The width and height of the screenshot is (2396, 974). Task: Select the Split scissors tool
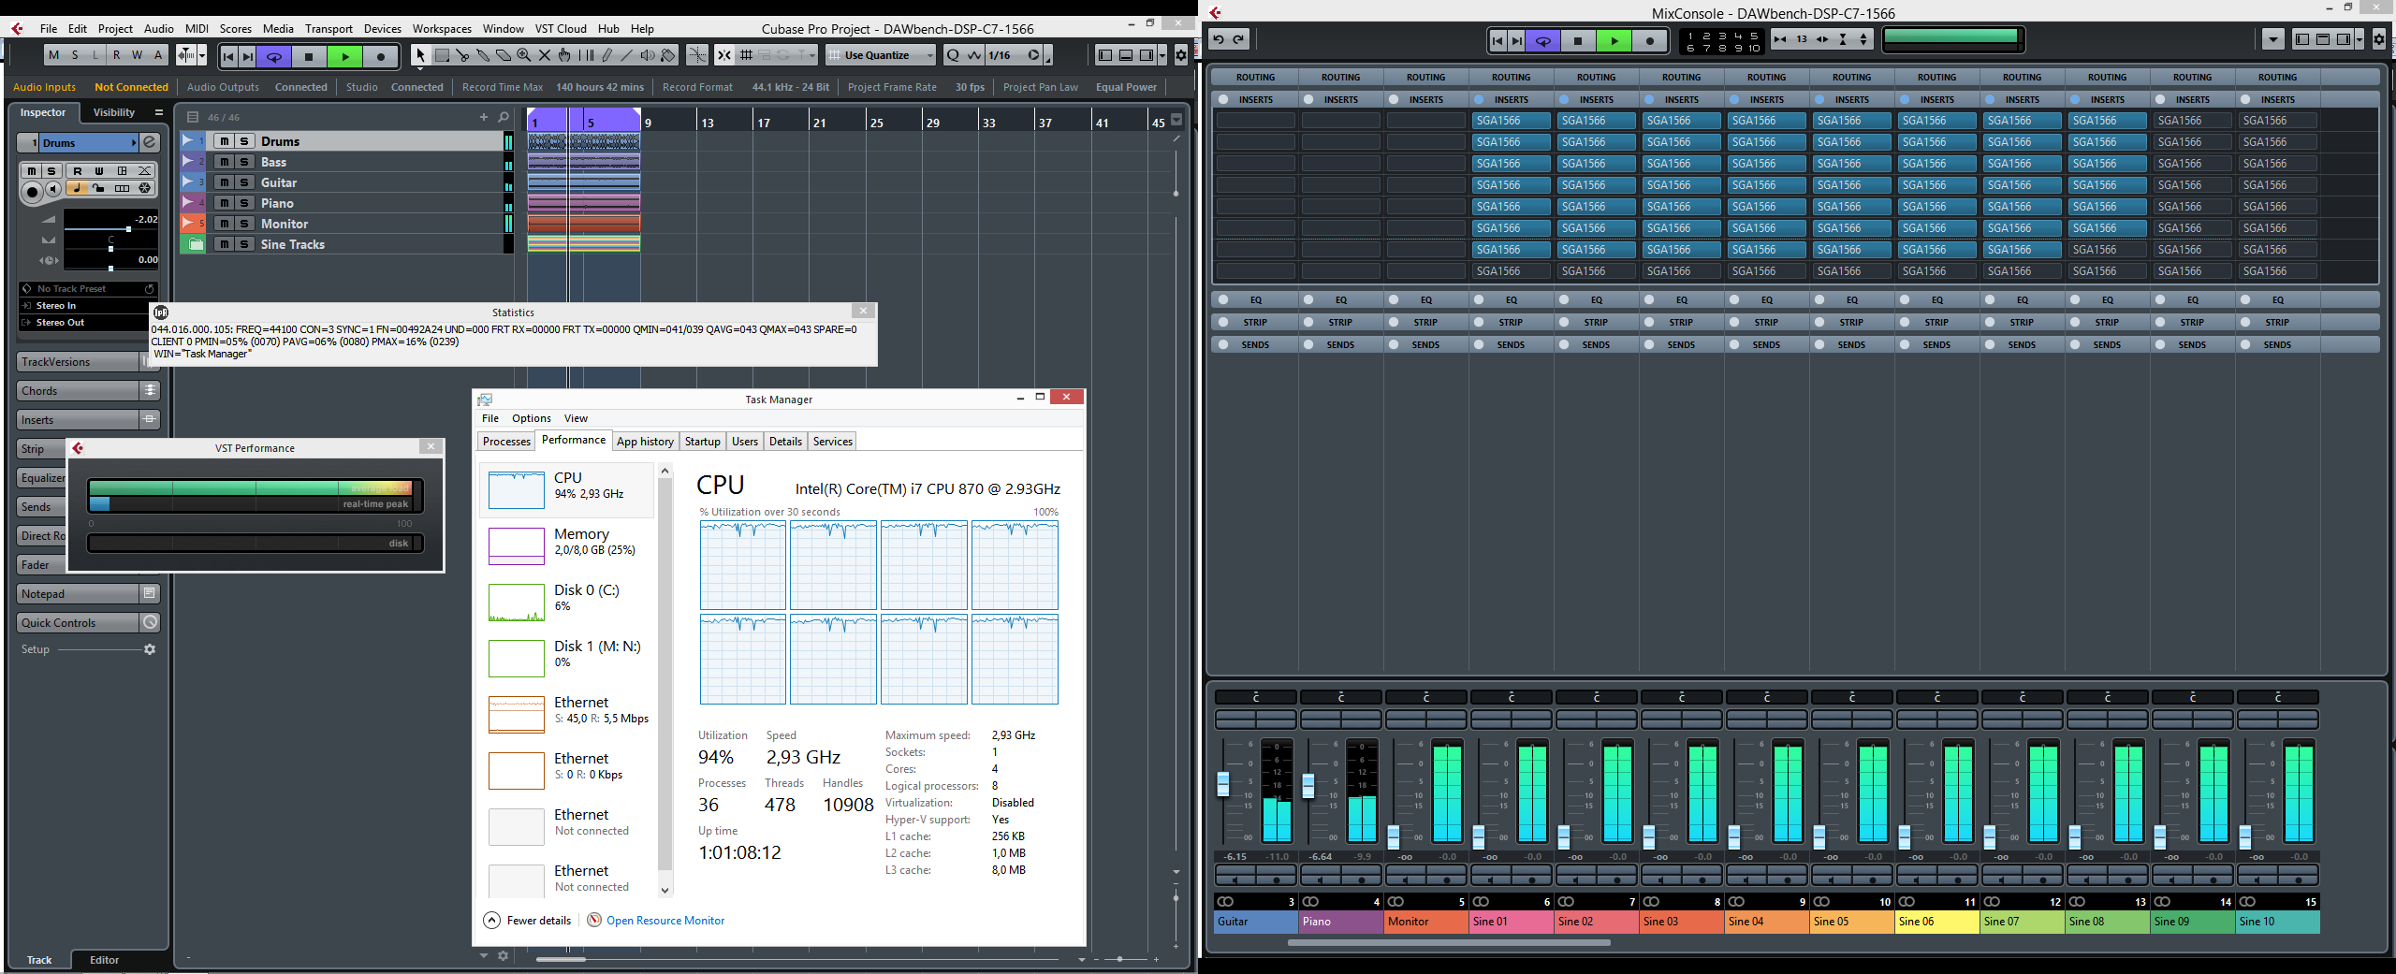coord(462,55)
